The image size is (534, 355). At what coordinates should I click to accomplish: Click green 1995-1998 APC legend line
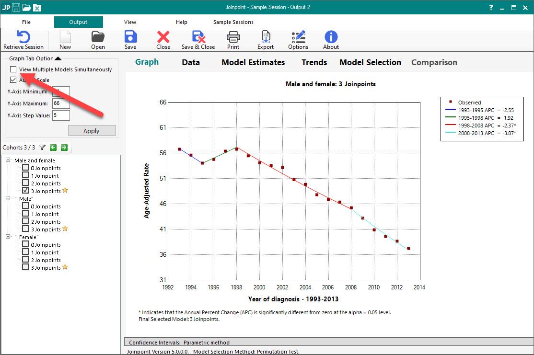(x=451, y=117)
